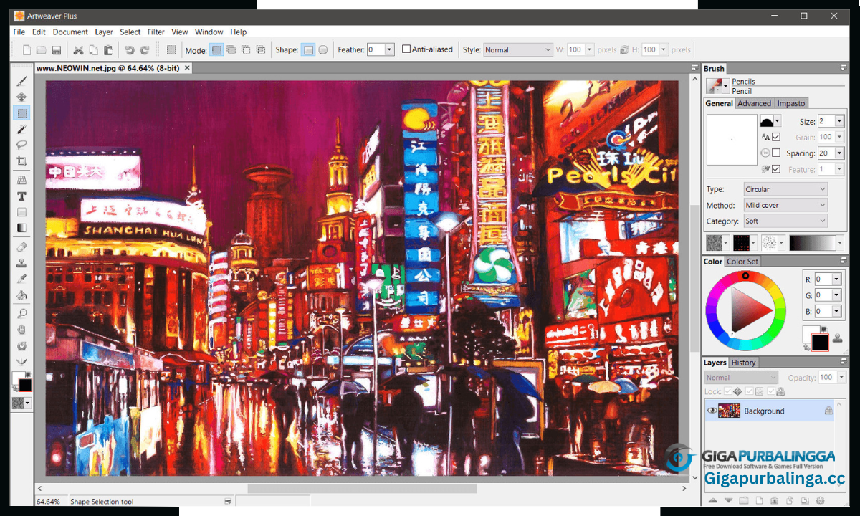This screenshot has width=860, height=516.
Task: Switch to the History tab
Action: click(x=743, y=363)
